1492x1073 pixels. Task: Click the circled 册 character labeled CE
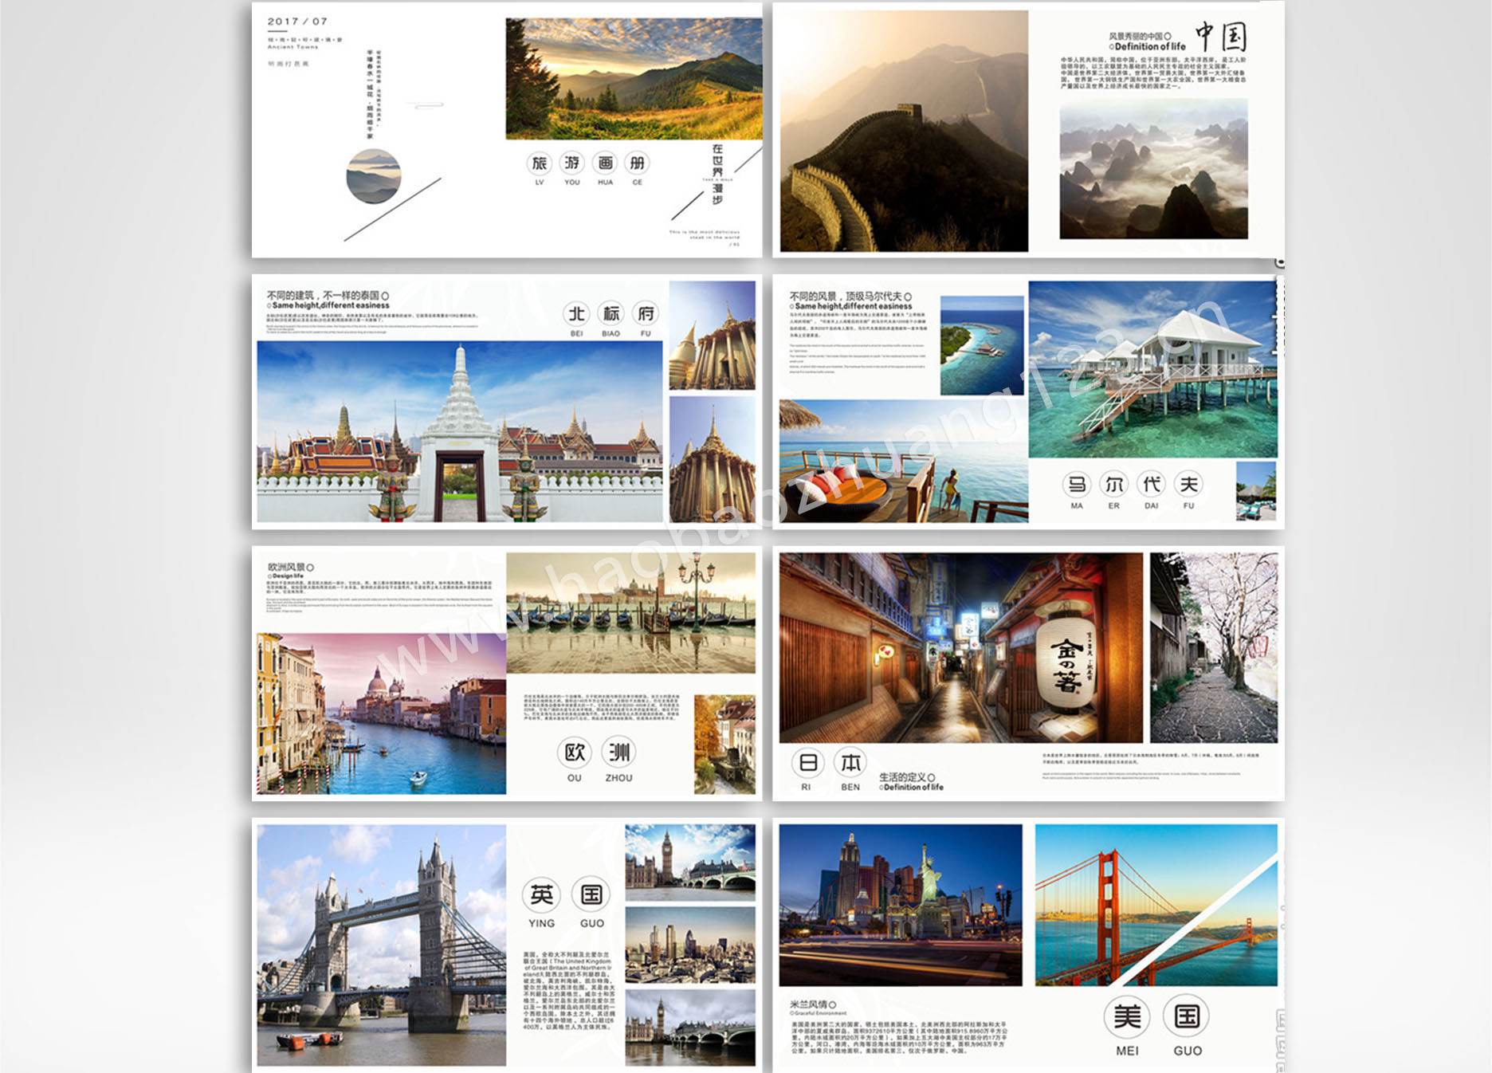click(637, 163)
